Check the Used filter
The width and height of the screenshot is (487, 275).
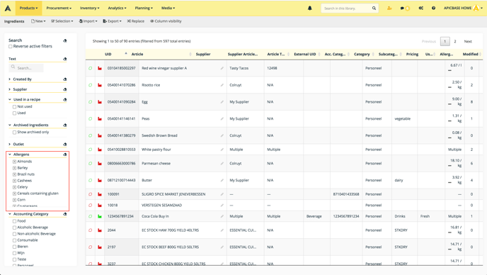pos(14,113)
